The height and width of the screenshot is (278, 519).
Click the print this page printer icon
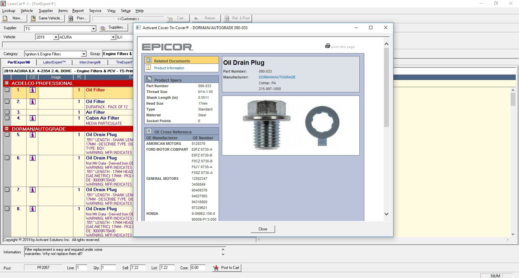[327, 46]
